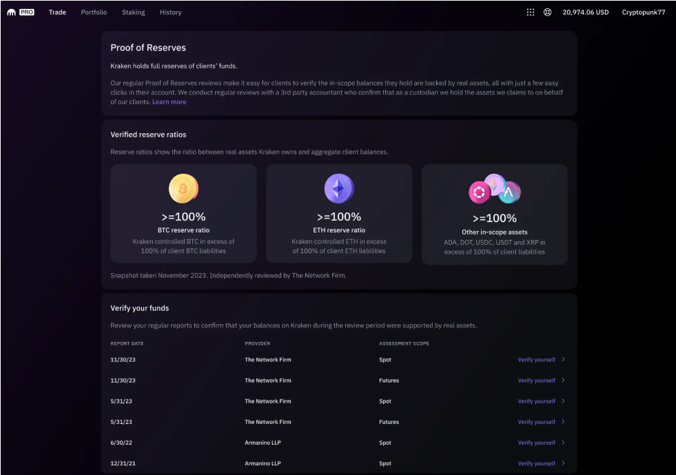Open the apps grid menu icon
The image size is (676, 475).
click(531, 12)
